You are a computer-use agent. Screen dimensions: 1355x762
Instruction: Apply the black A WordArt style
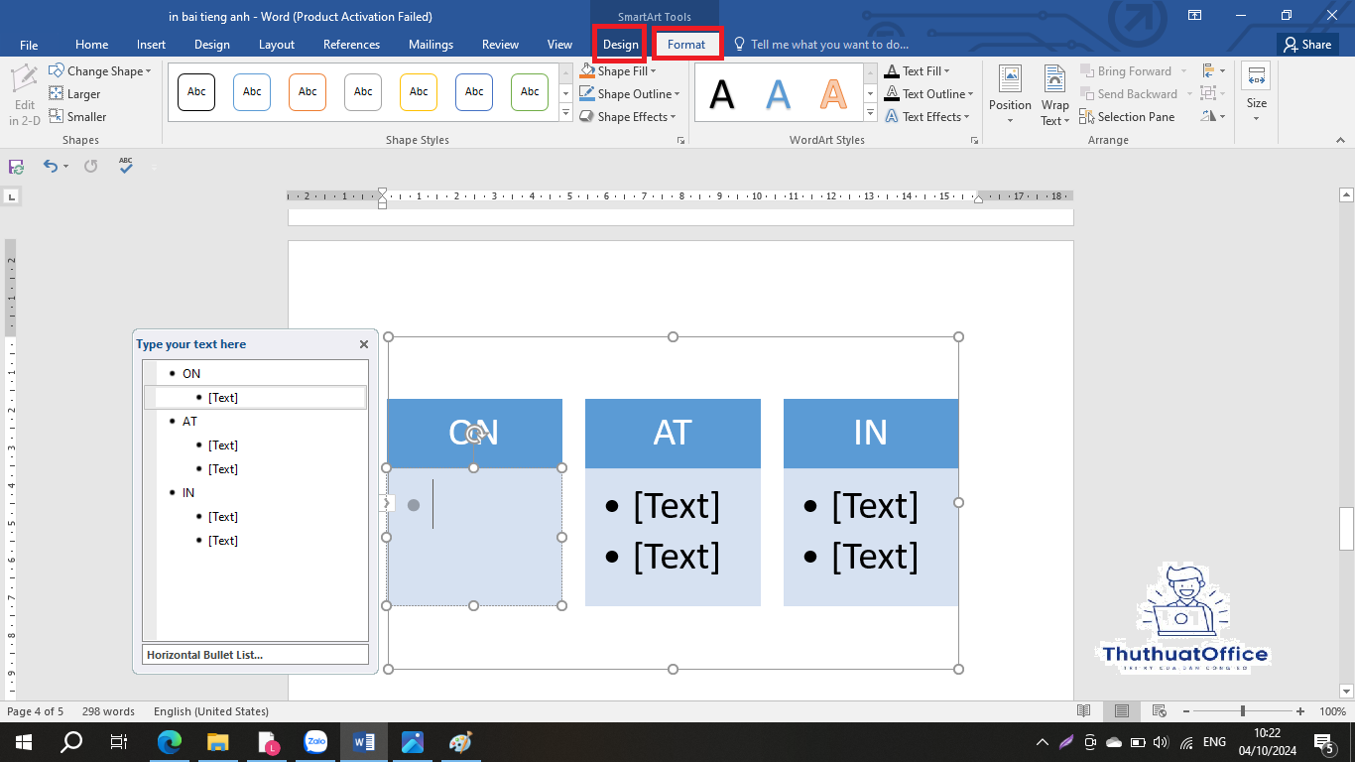[x=723, y=94]
